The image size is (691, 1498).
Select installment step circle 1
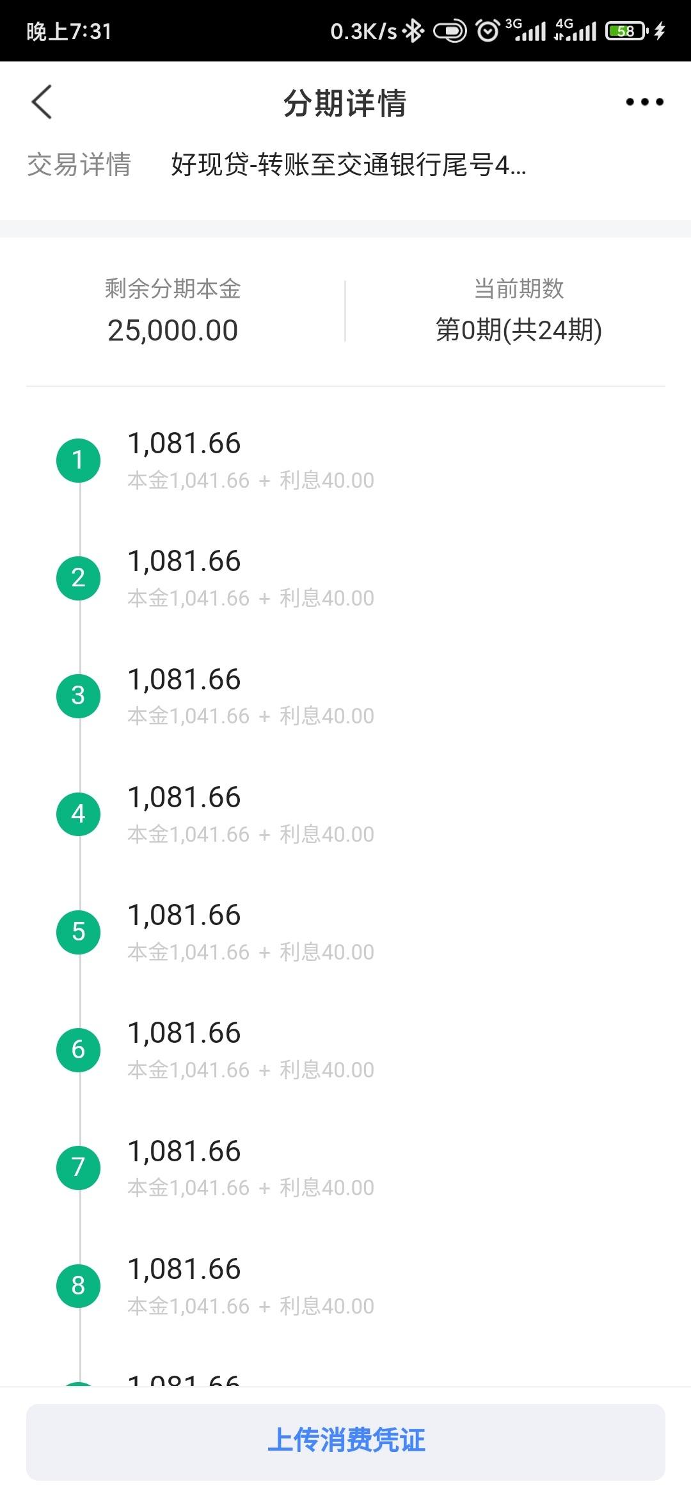[78, 460]
